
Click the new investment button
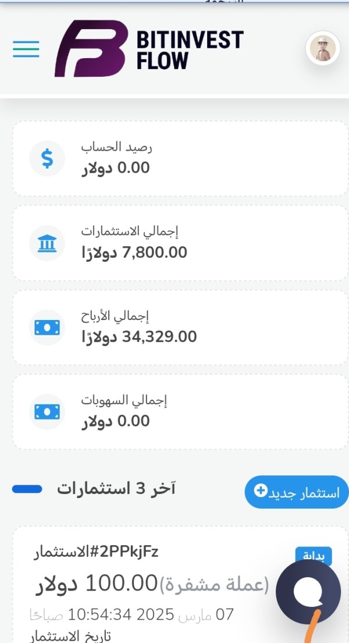pyautogui.click(x=296, y=492)
